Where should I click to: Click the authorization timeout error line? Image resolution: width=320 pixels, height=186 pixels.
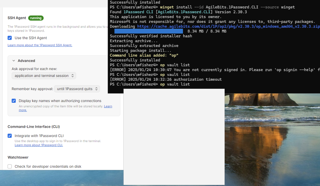[x=166, y=79]
